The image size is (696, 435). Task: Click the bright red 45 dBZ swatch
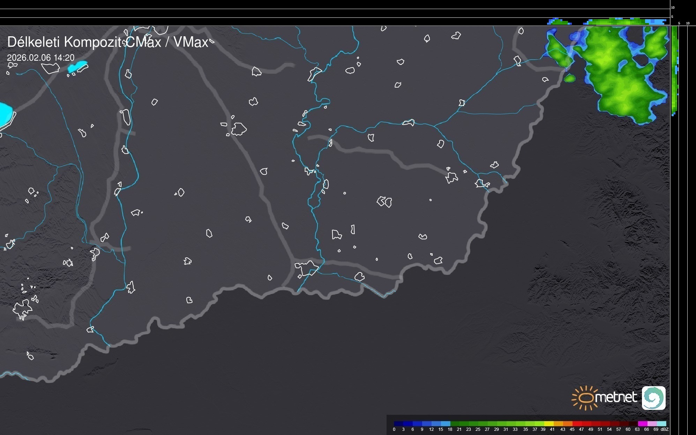(x=577, y=423)
